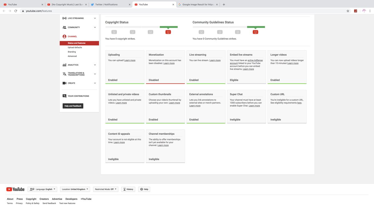Click the Community people icon in sidebar
Screen dimensions: 374x210
coord(64,27)
